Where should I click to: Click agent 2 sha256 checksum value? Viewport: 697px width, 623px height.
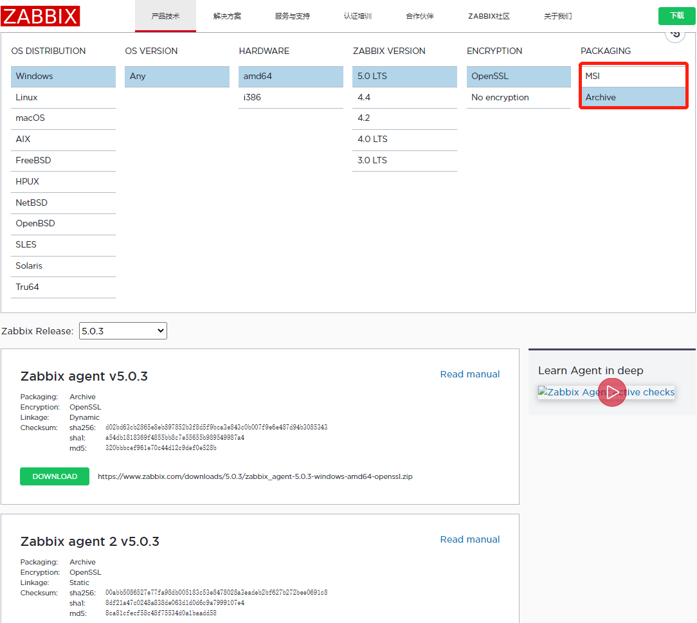(x=217, y=593)
